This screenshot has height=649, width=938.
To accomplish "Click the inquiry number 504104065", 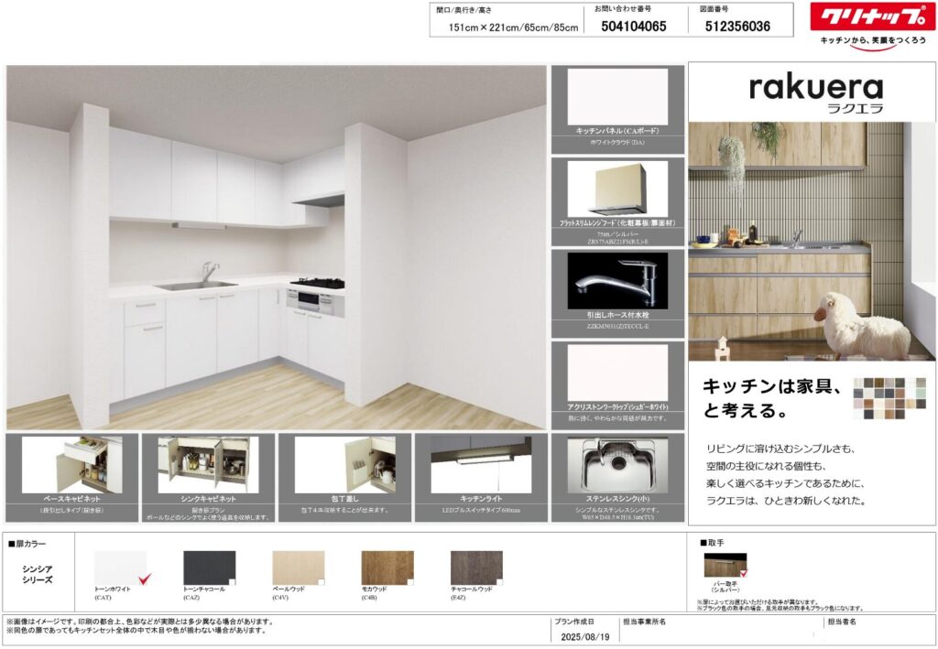I will pyautogui.click(x=634, y=27).
